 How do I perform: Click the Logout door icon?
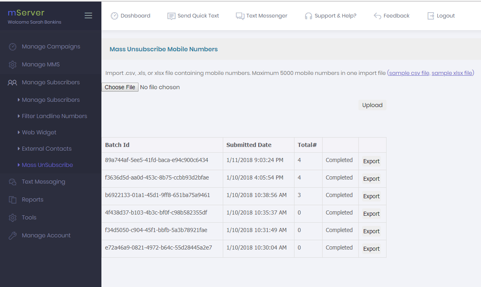tap(430, 16)
